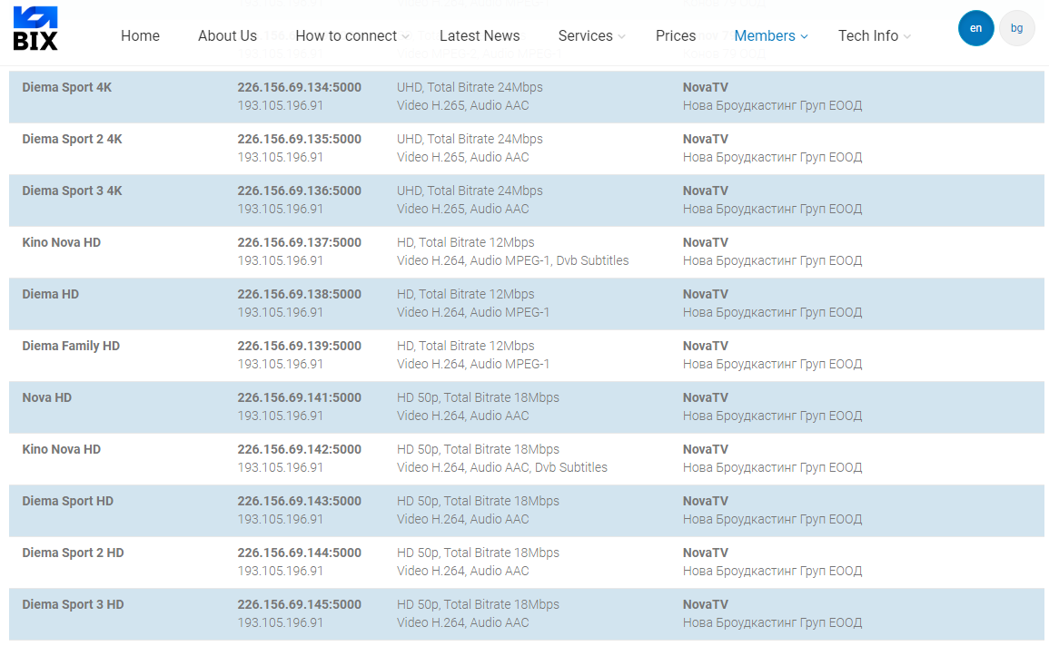Click Video H.264, Audio AAC for Diema Sport 2 HD
1049x646 pixels.
pos(463,572)
